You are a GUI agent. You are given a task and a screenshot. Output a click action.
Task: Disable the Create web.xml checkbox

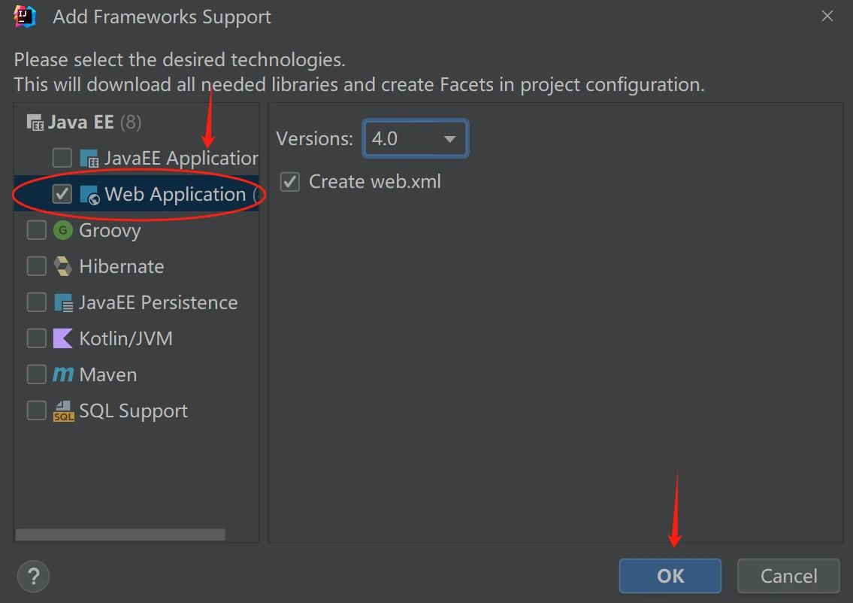[289, 182]
